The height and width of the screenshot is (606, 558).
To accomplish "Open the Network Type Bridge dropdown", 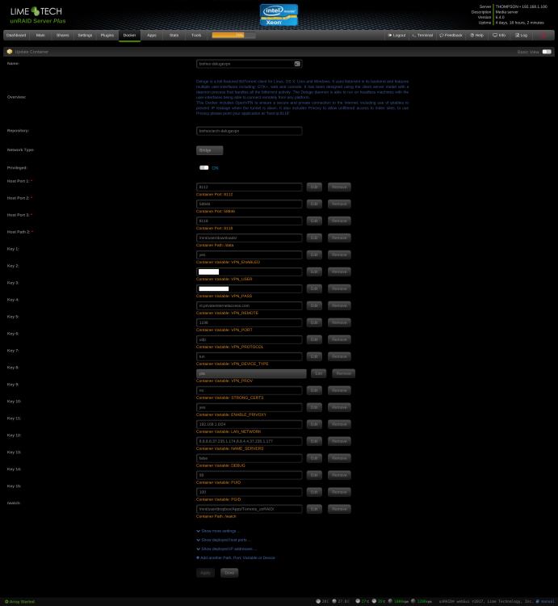I will 209,150.
